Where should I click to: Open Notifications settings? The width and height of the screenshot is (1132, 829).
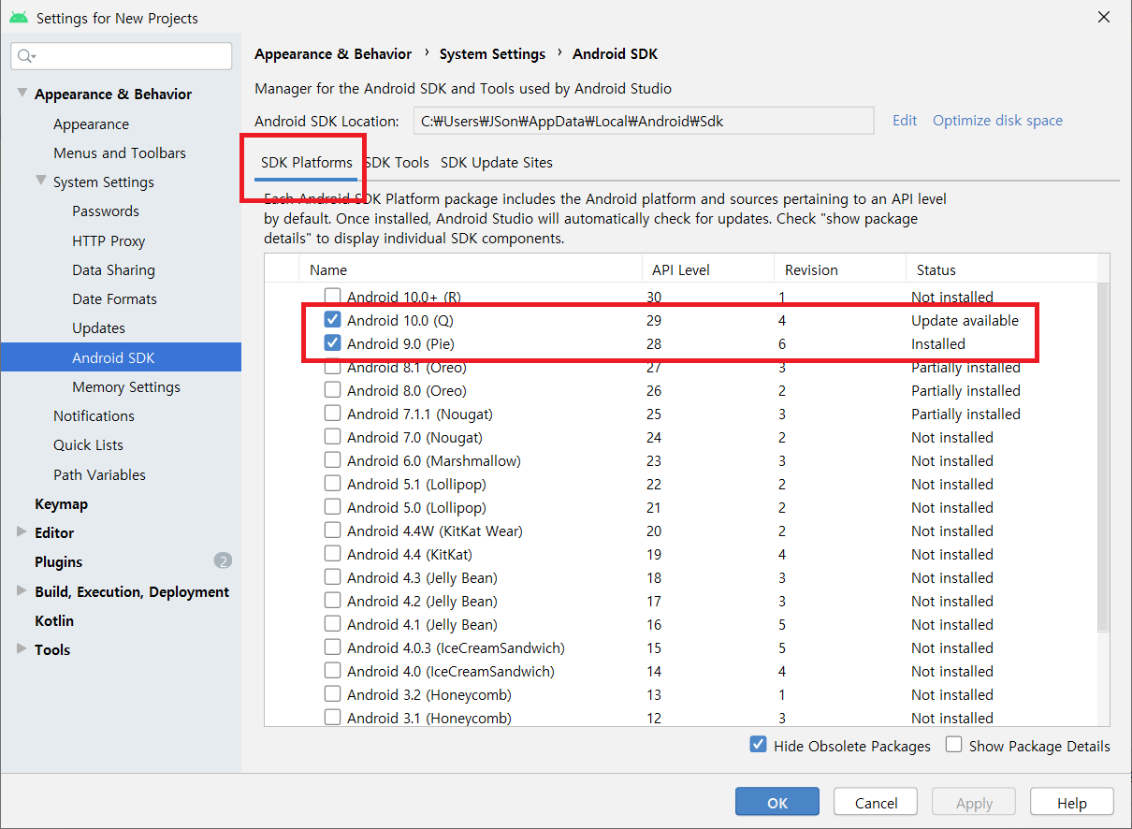(94, 415)
